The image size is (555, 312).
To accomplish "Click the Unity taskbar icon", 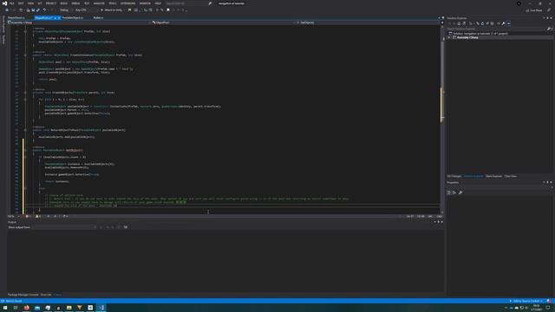I will click(90, 308).
